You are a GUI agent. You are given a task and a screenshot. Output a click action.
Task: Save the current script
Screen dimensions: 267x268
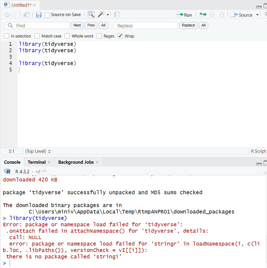pos(39,14)
